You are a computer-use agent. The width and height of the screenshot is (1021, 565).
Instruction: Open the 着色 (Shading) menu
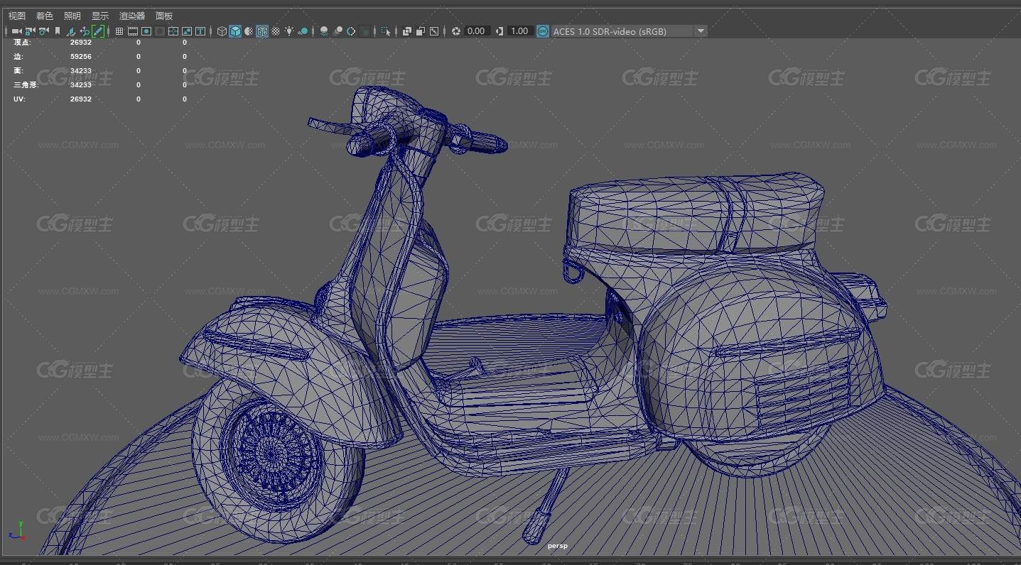coord(45,16)
